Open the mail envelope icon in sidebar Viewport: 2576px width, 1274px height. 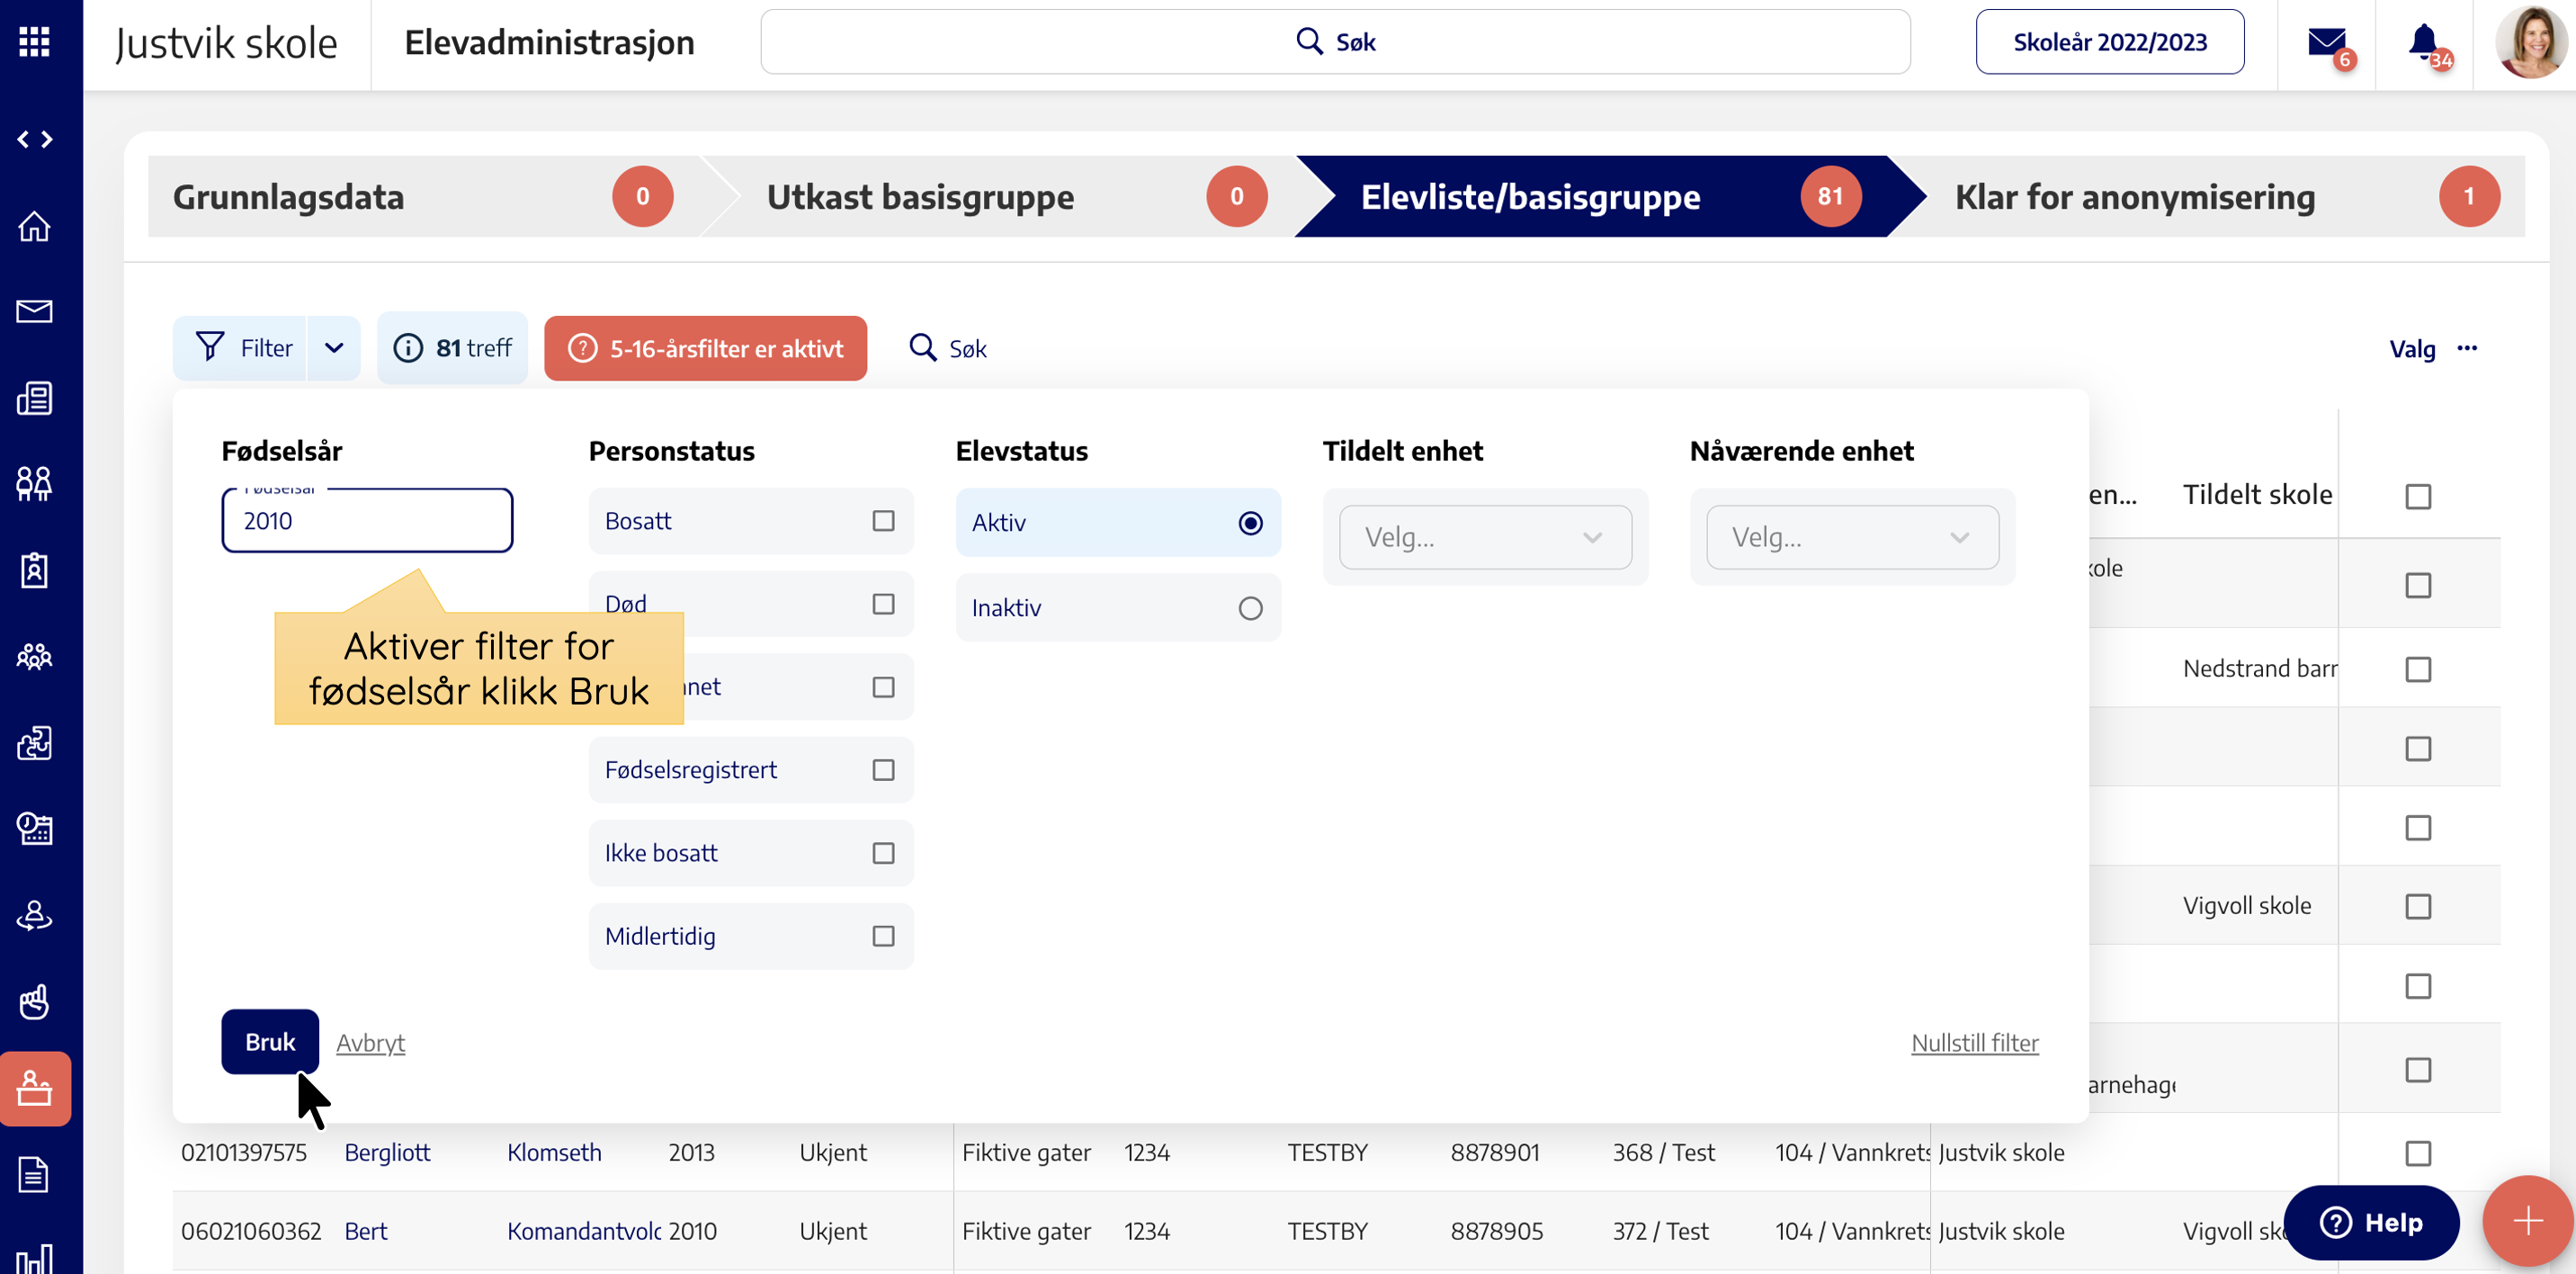[x=35, y=312]
